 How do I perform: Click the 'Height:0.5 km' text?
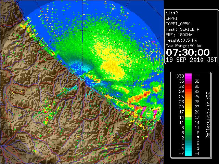click(181, 40)
